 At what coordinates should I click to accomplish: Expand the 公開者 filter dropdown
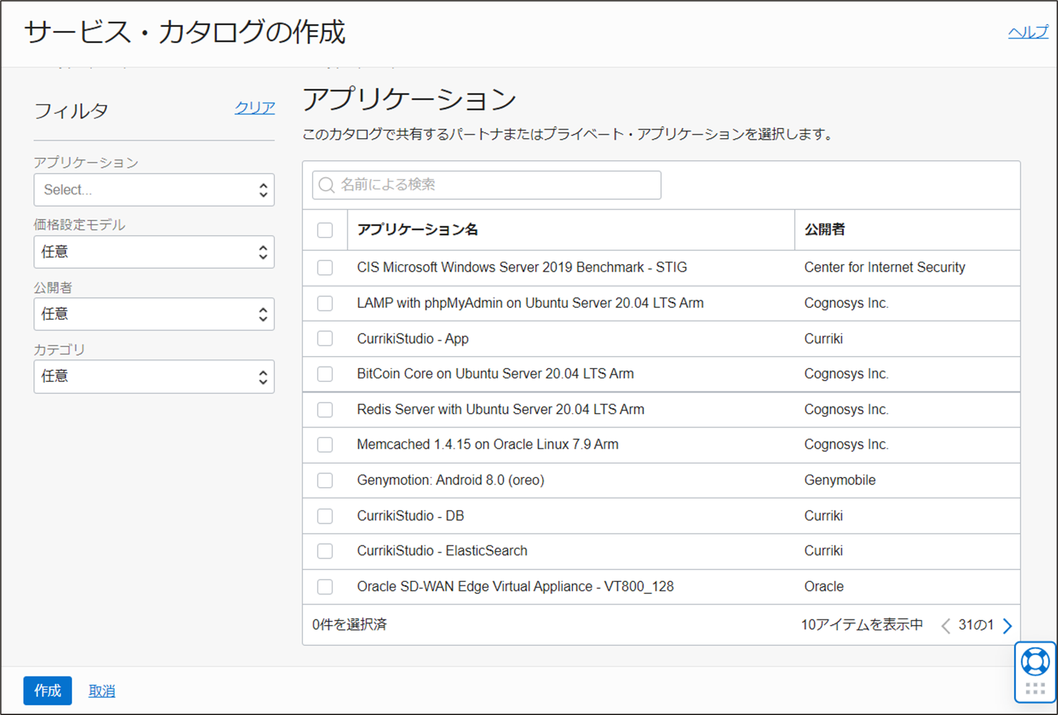pos(154,314)
